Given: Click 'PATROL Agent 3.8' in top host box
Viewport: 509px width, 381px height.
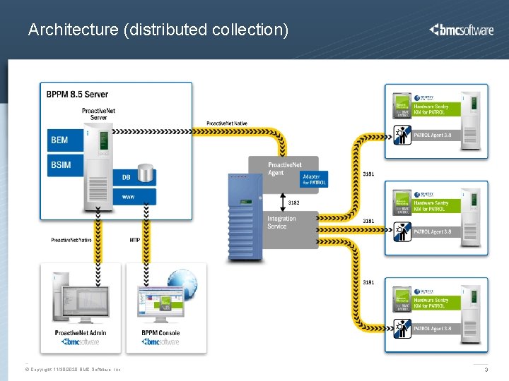Looking at the screenshot, I should 433,135.
